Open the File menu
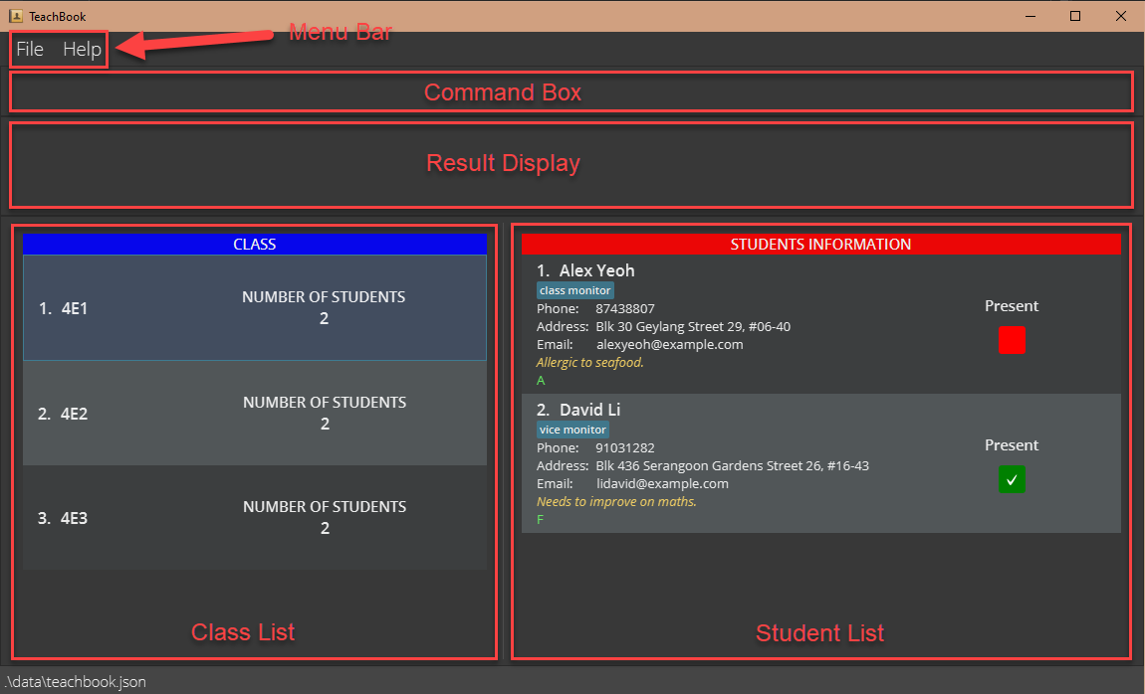The height and width of the screenshot is (694, 1145). click(30, 49)
